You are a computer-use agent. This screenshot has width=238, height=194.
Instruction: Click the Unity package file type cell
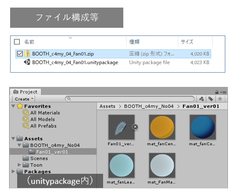tap(150, 63)
